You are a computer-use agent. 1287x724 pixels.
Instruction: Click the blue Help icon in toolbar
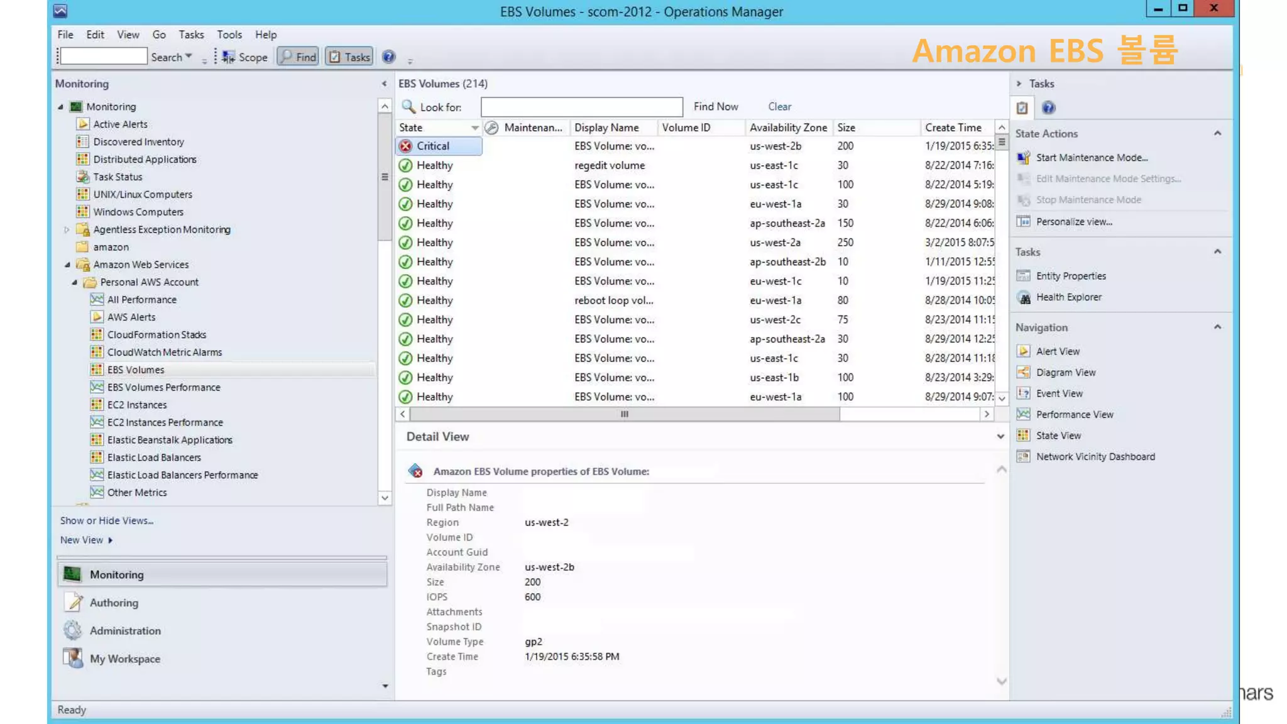[389, 57]
